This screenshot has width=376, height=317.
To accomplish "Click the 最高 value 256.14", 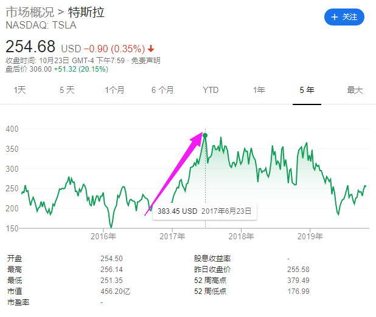I will tap(111, 270).
